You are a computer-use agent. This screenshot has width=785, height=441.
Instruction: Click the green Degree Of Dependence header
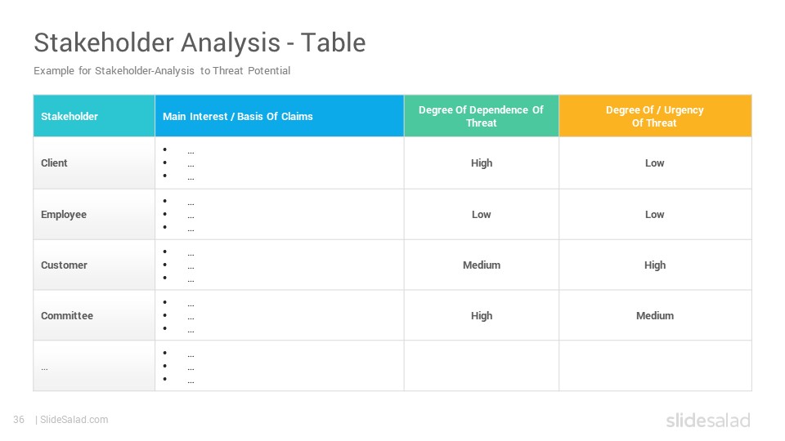point(481,116)
